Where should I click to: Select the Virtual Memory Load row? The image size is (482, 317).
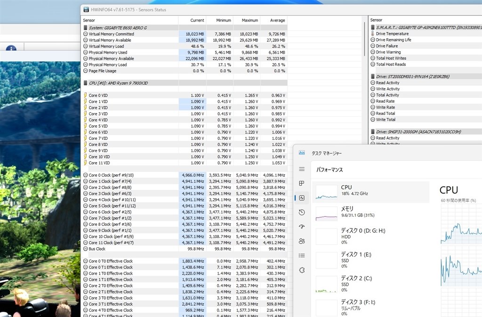(184, 46)
